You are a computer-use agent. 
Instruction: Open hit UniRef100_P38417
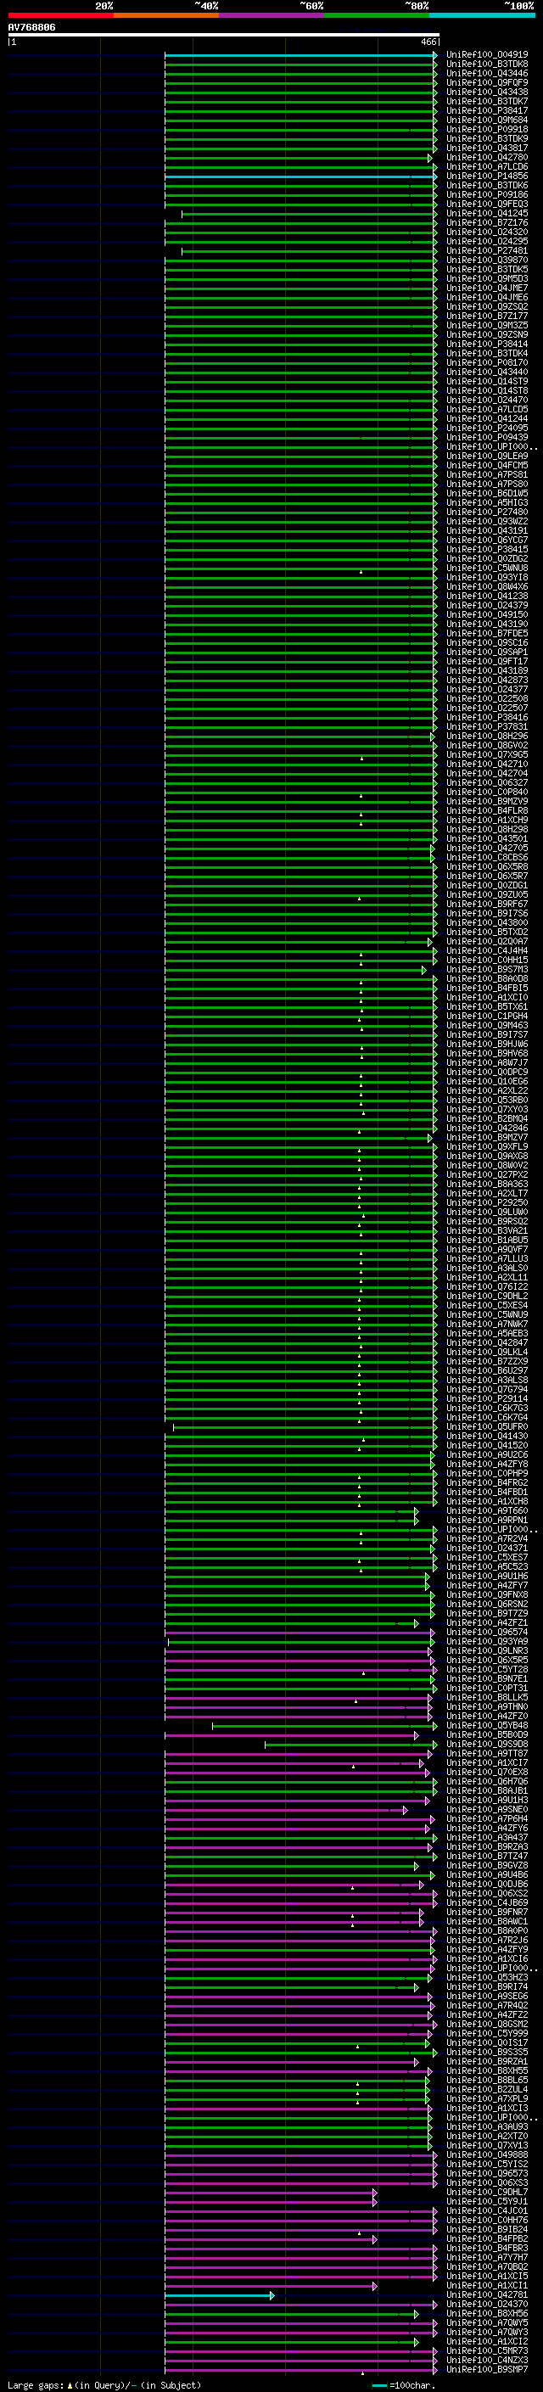(x=487, y=110)
